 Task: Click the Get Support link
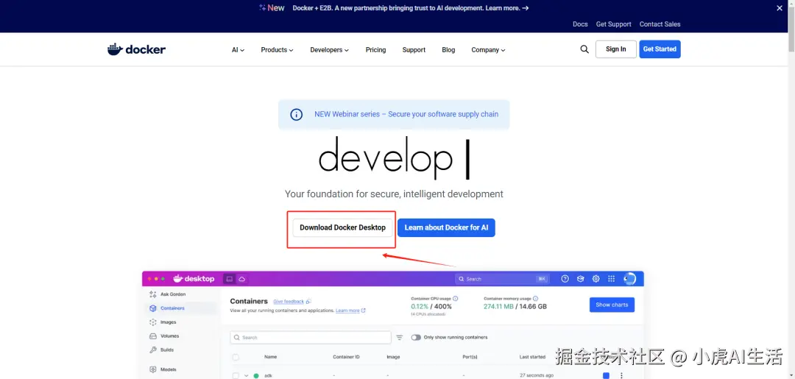click(613, 24)
